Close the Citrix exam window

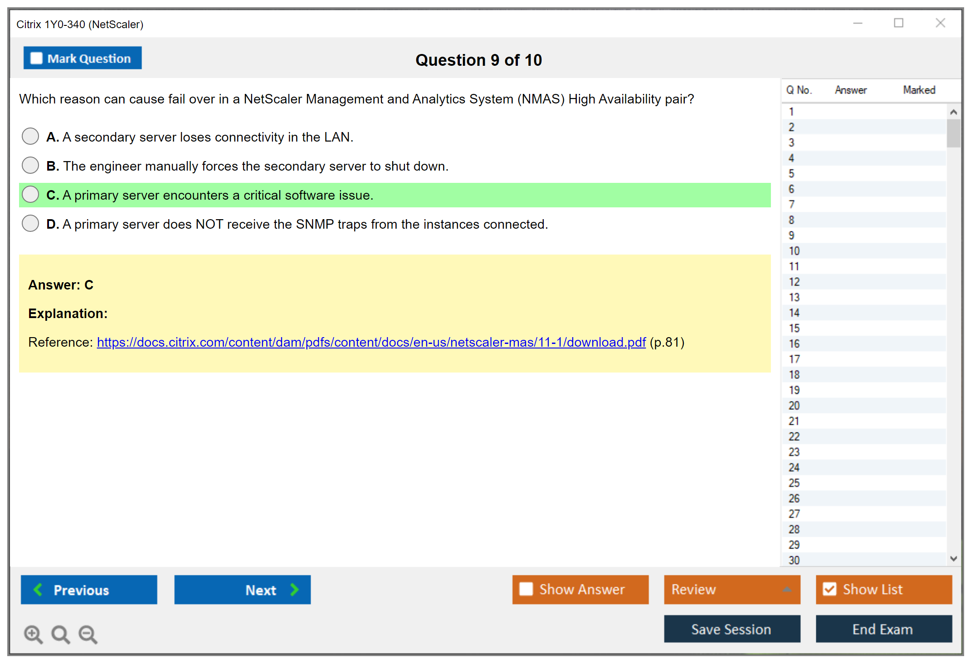point(940,23)
